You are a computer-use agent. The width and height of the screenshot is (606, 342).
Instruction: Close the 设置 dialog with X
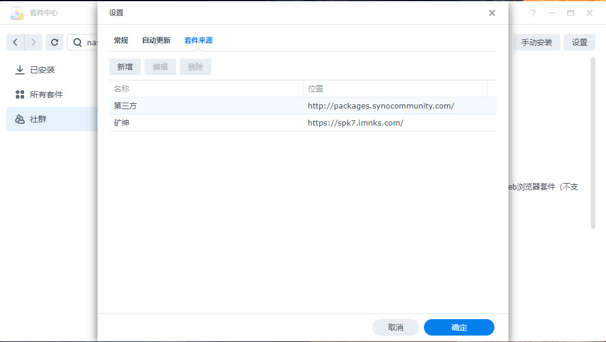pyautogui.click(x=492, y=13)
